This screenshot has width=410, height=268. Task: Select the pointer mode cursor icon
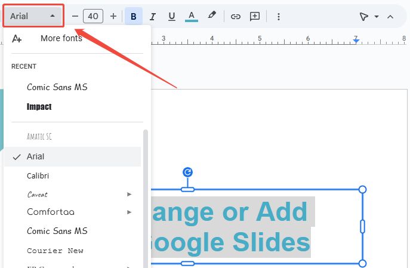click(x=363, y=17)
